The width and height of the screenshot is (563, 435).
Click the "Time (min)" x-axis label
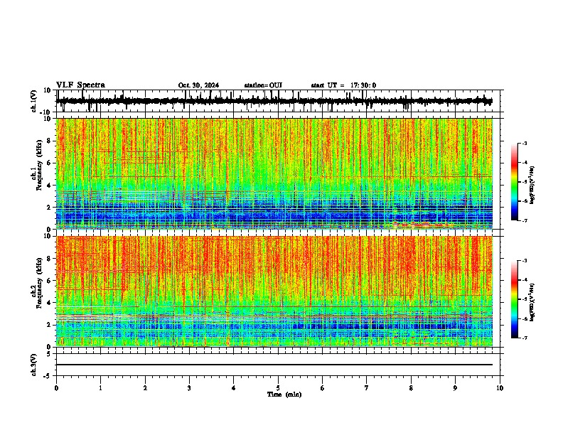pyautogui.click(x=284, y=394)
